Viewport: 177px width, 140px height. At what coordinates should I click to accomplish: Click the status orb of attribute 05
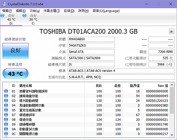tap(6, 110)
